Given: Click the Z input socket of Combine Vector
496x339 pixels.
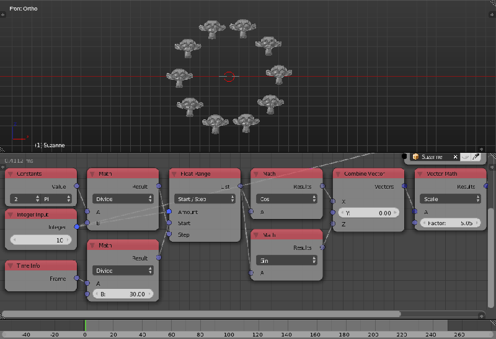Looking at the screenshot, I should point(333,224).
